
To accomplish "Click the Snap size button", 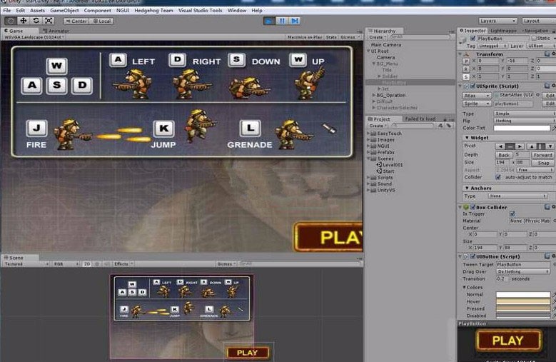I will click(x=543, y=163).
